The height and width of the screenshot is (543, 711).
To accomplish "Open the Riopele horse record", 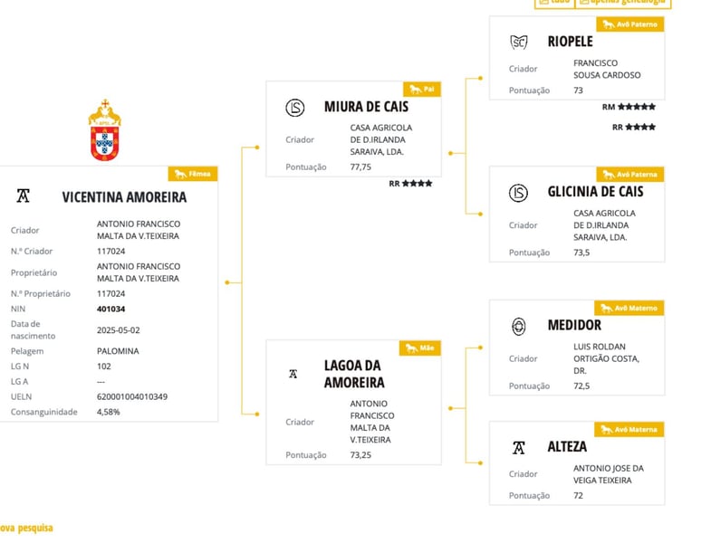I will pos(570,42).
